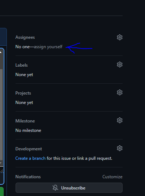Click the comment box scroll-down arrow

point(1,163)
